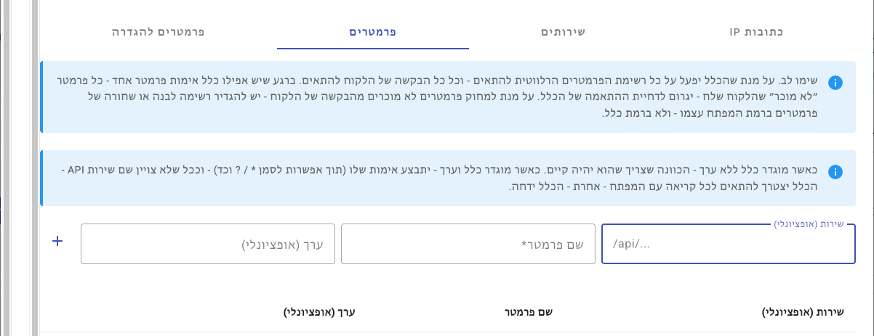Viewport: 874px width, 336px height.
Task: Go to the פרמטרים להגדרה tab
Action: (158, 33)
